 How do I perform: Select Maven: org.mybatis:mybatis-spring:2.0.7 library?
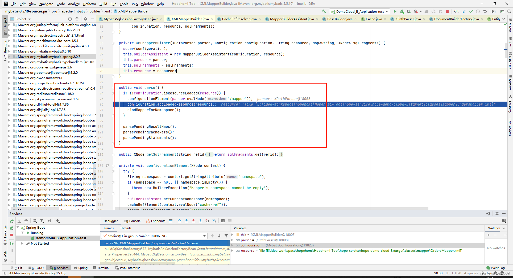tap(52, 57)
